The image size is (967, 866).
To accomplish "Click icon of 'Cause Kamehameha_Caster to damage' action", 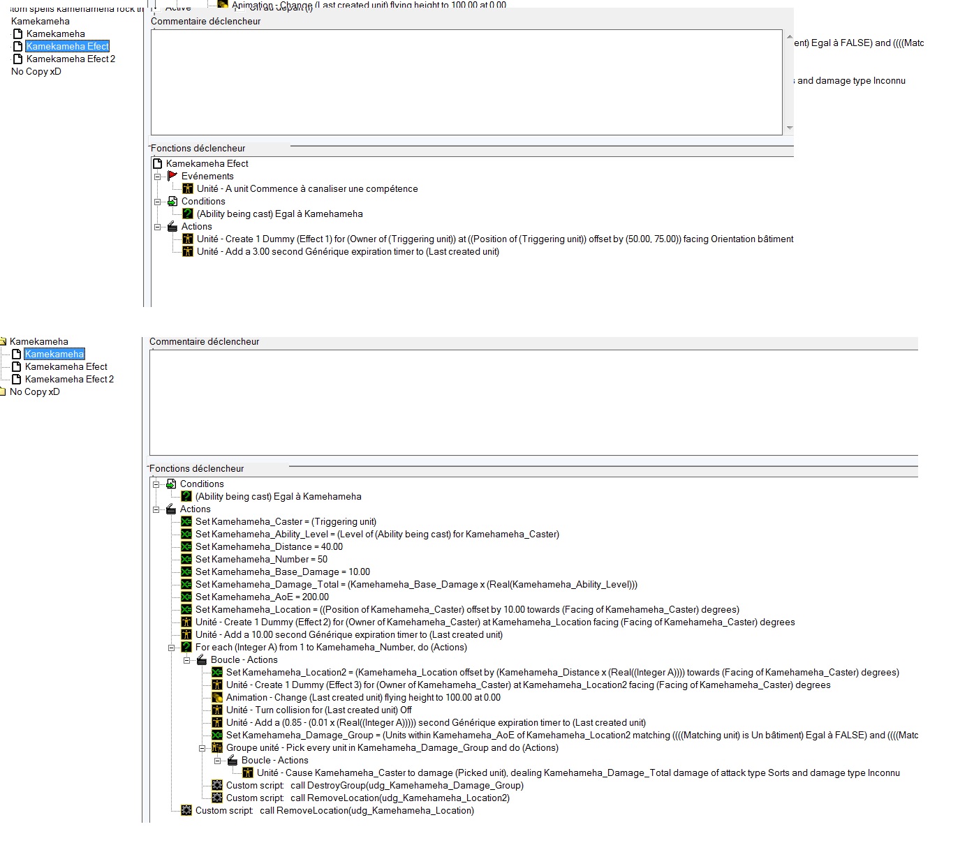I will 248,772.
